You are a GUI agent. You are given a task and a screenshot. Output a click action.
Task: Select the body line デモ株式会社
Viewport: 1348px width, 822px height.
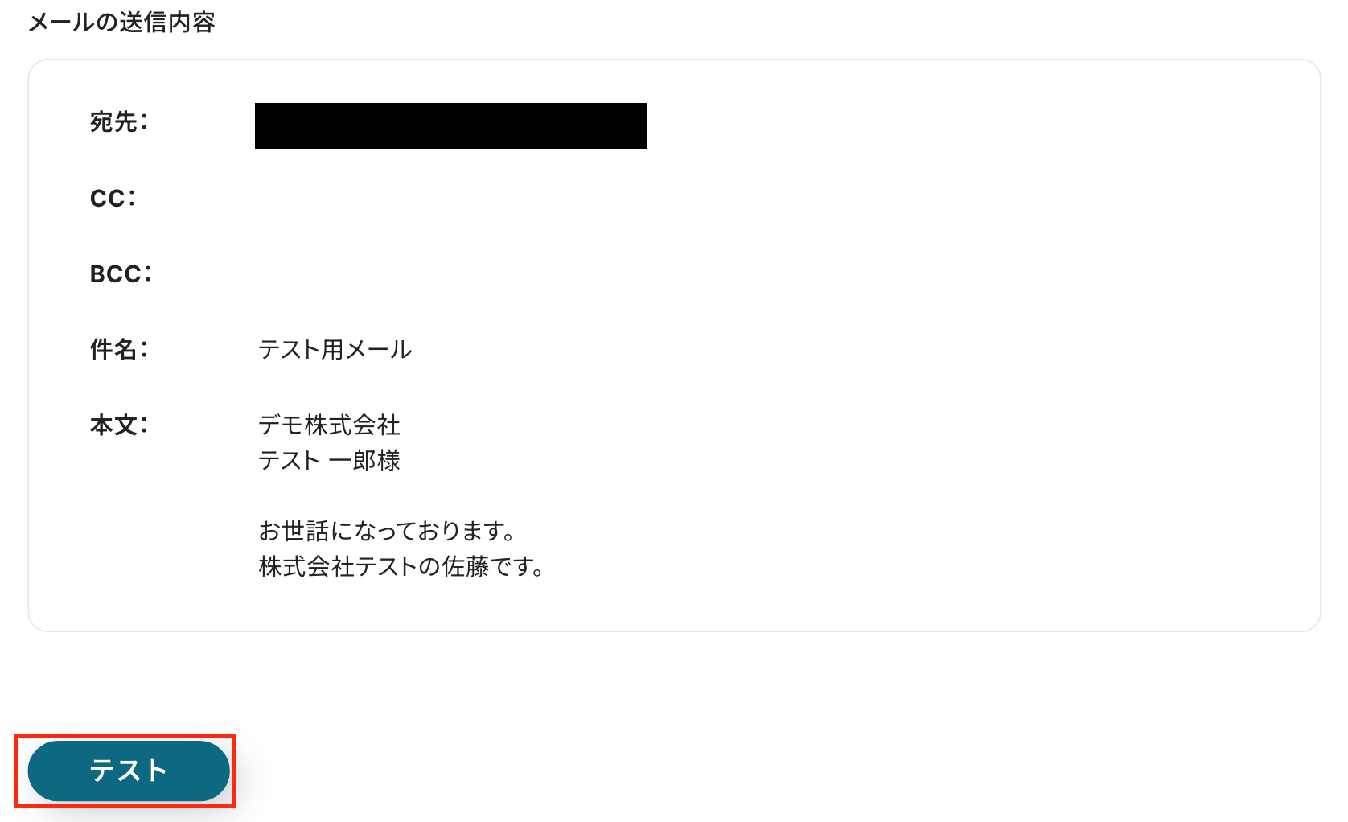[x=329, y=425]
